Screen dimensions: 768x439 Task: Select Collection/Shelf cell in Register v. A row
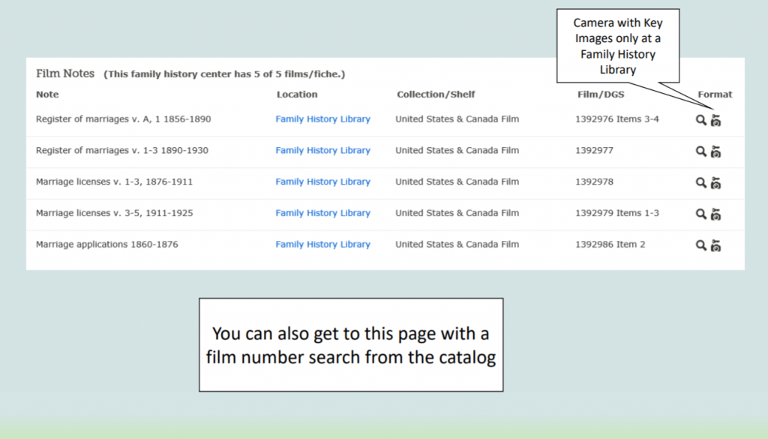click(x=457, y=119)
